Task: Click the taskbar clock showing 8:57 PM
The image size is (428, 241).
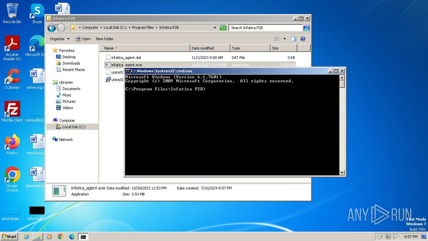Action: [x=411, y=237]
